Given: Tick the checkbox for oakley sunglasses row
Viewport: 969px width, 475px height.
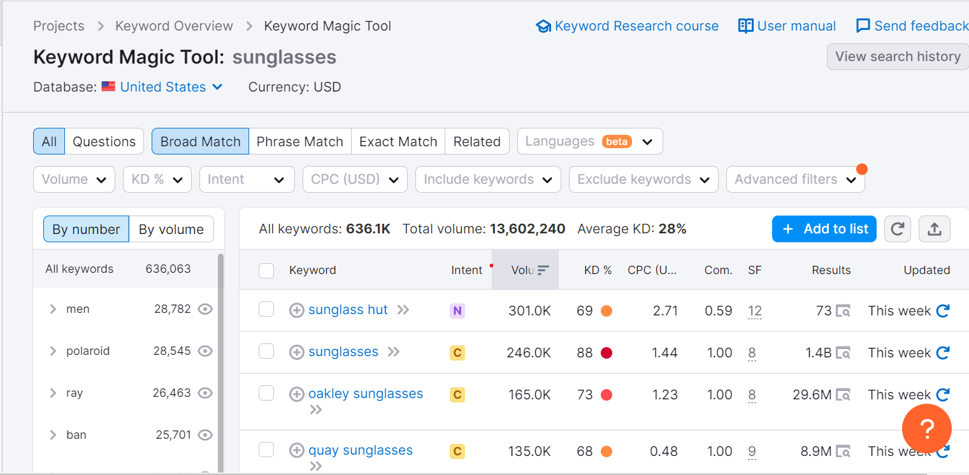Looking at the screenshot, I should (266, 394).
